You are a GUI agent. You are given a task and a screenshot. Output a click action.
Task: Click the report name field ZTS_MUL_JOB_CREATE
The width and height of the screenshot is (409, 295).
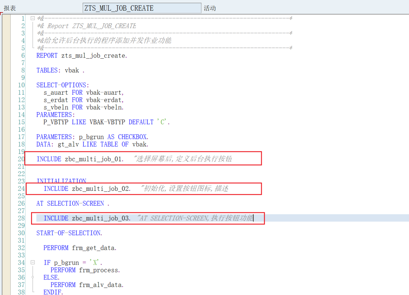(x=142, y=8)
